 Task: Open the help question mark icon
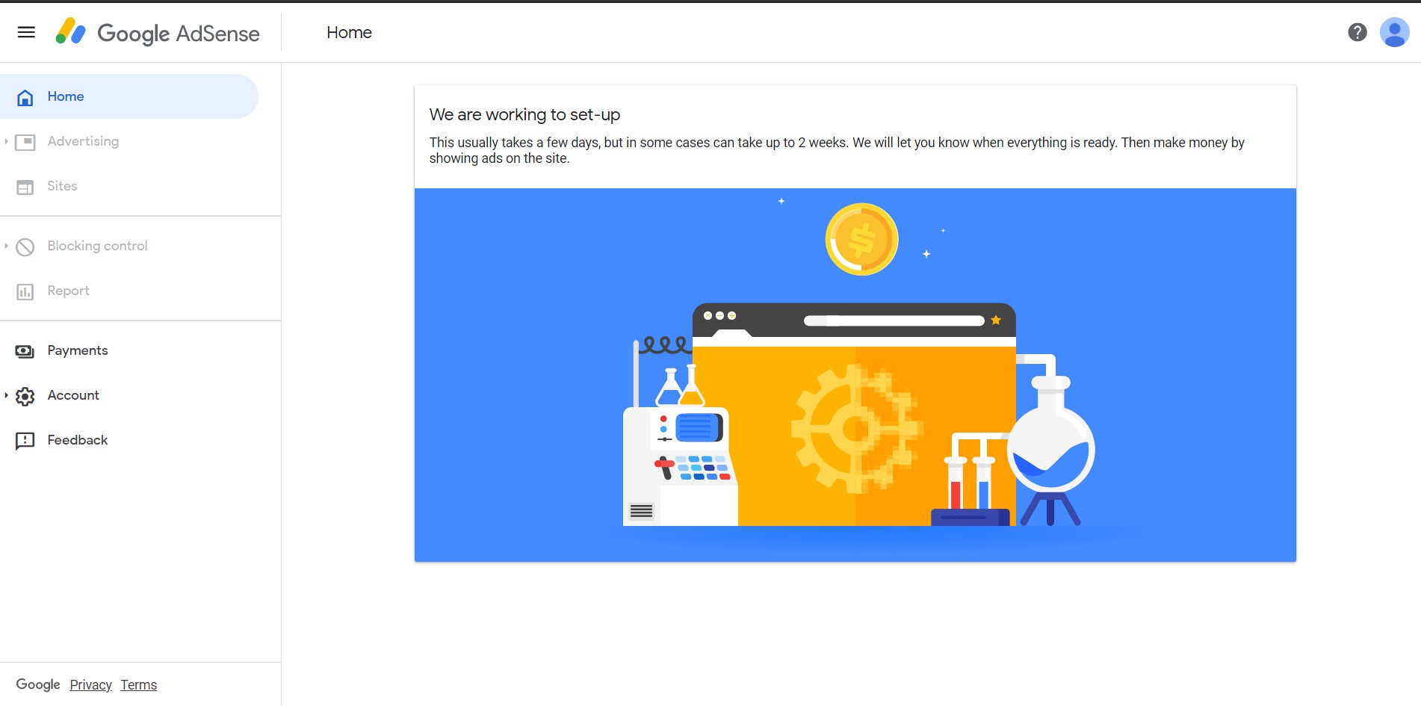coord(1356,31)
